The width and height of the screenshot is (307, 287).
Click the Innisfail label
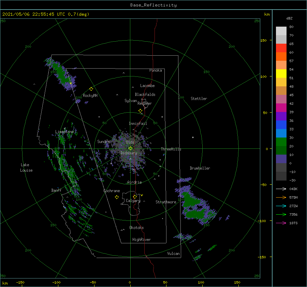[x=138, y=124]
